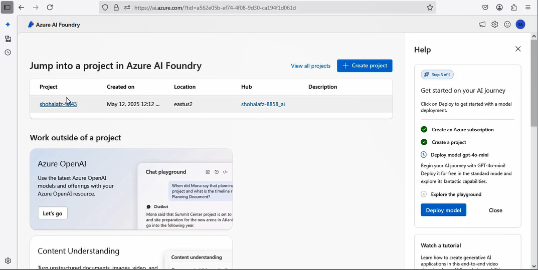Bookmark this page with the star icon
The width and height of the screenshot is (538, 270).
click(430, 7)
